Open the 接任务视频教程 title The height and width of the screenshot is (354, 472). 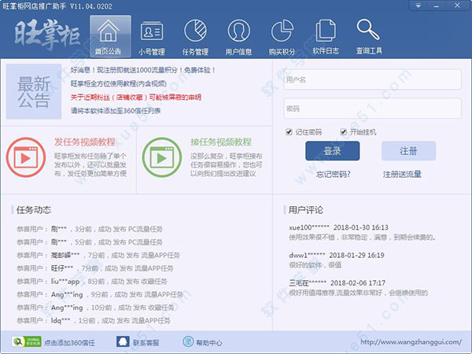(221, 142)
